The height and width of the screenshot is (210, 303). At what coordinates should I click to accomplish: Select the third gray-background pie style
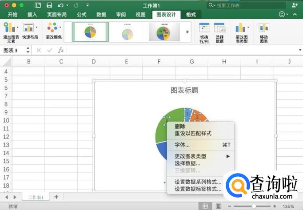coord(164,32)
